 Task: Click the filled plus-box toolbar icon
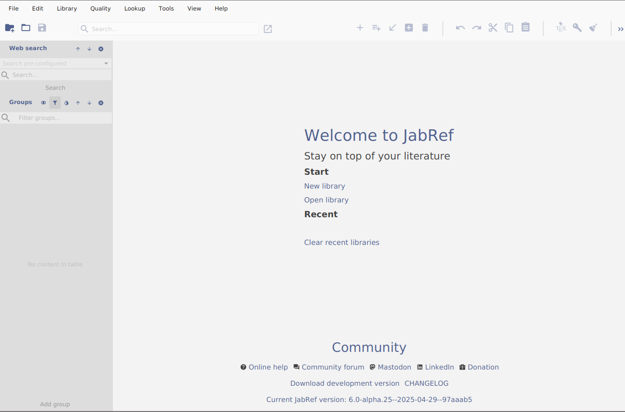409,28
